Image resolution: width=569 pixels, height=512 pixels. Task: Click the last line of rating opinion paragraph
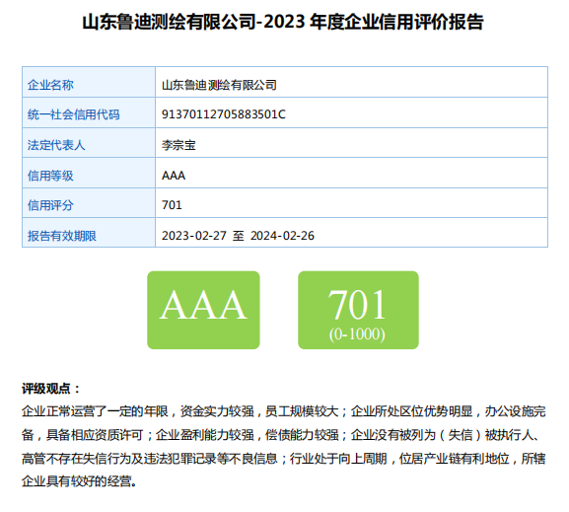(80, 481)
